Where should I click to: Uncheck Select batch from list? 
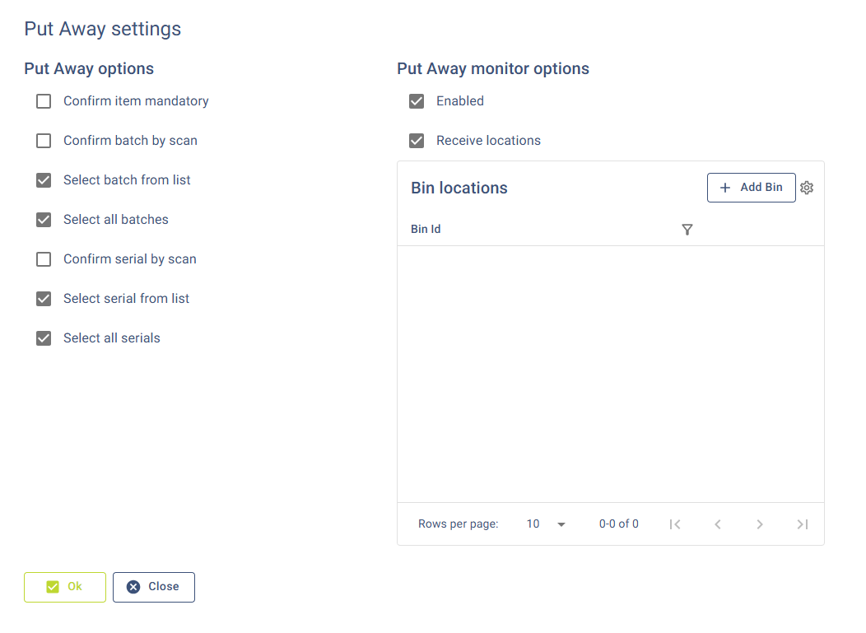click(x=44, y=180)
